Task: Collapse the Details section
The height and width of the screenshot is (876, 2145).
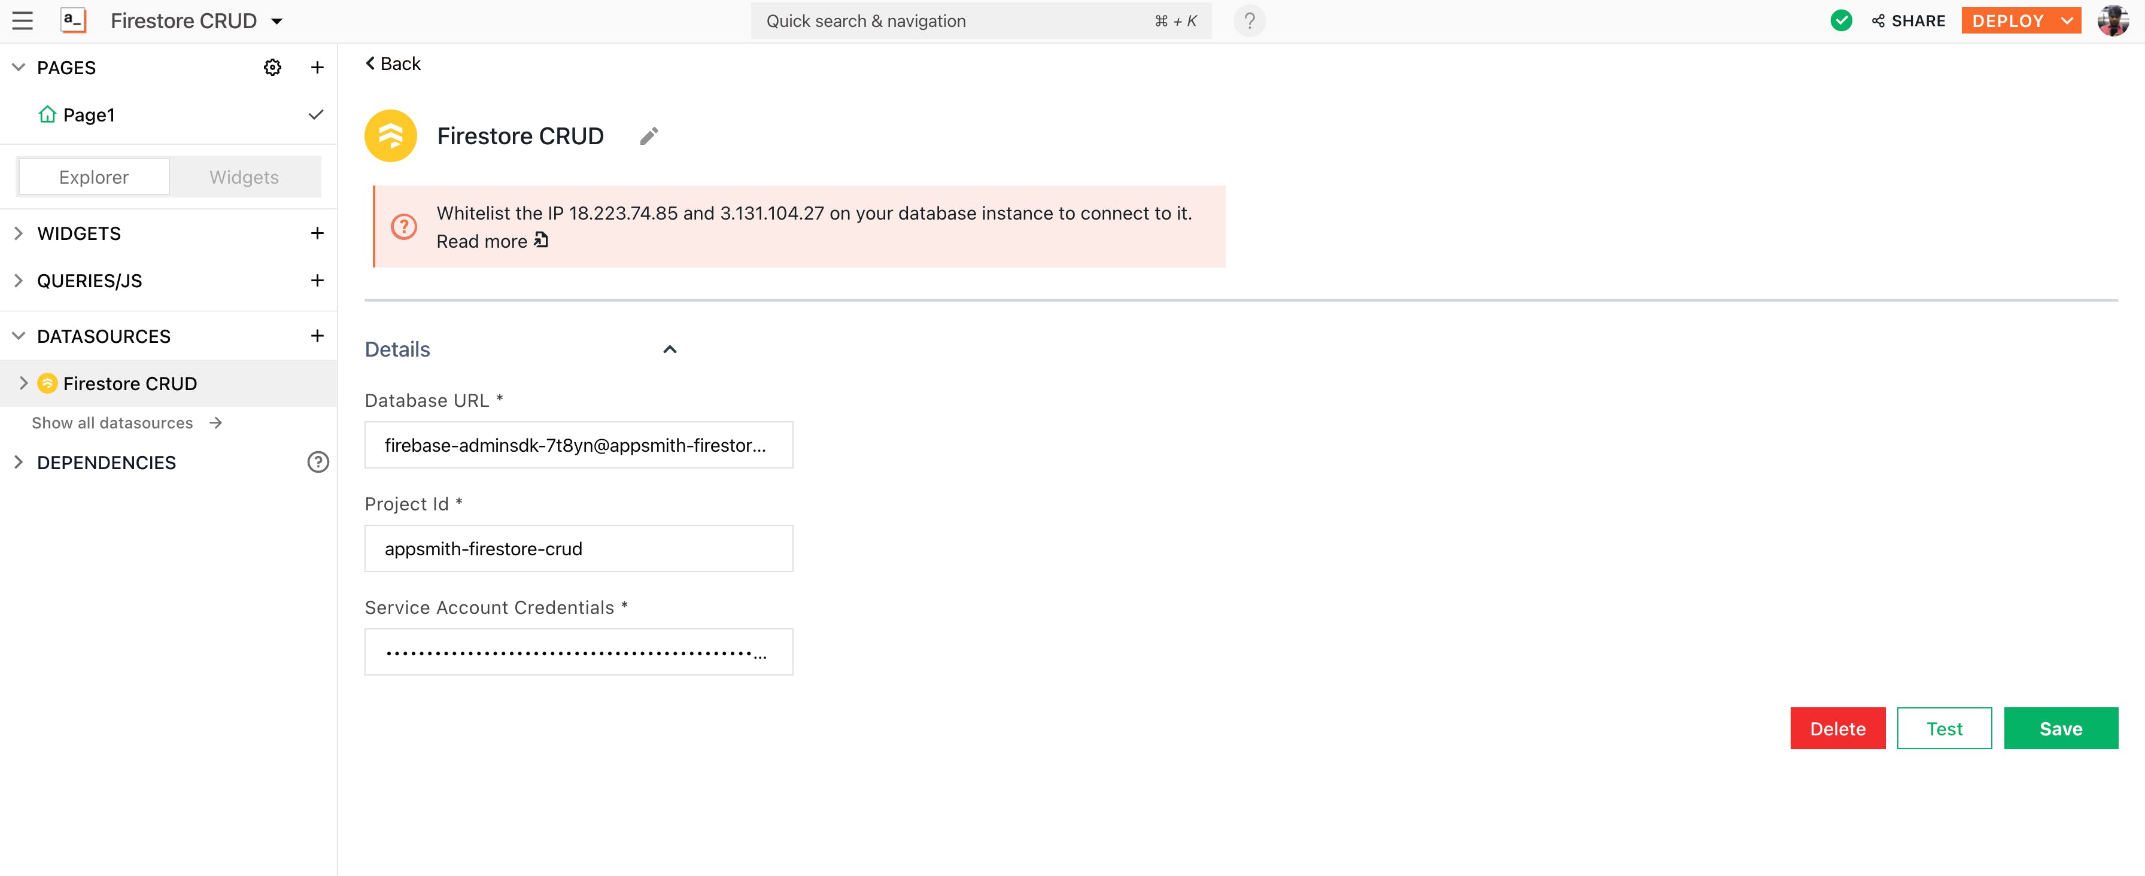Action: 670,349
